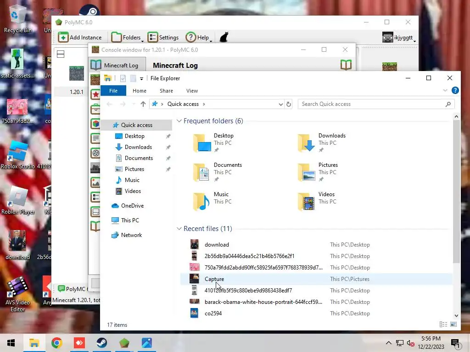Select This PC in navigation pane
This screenshot has height=352, width=470.
click(130, 220)
